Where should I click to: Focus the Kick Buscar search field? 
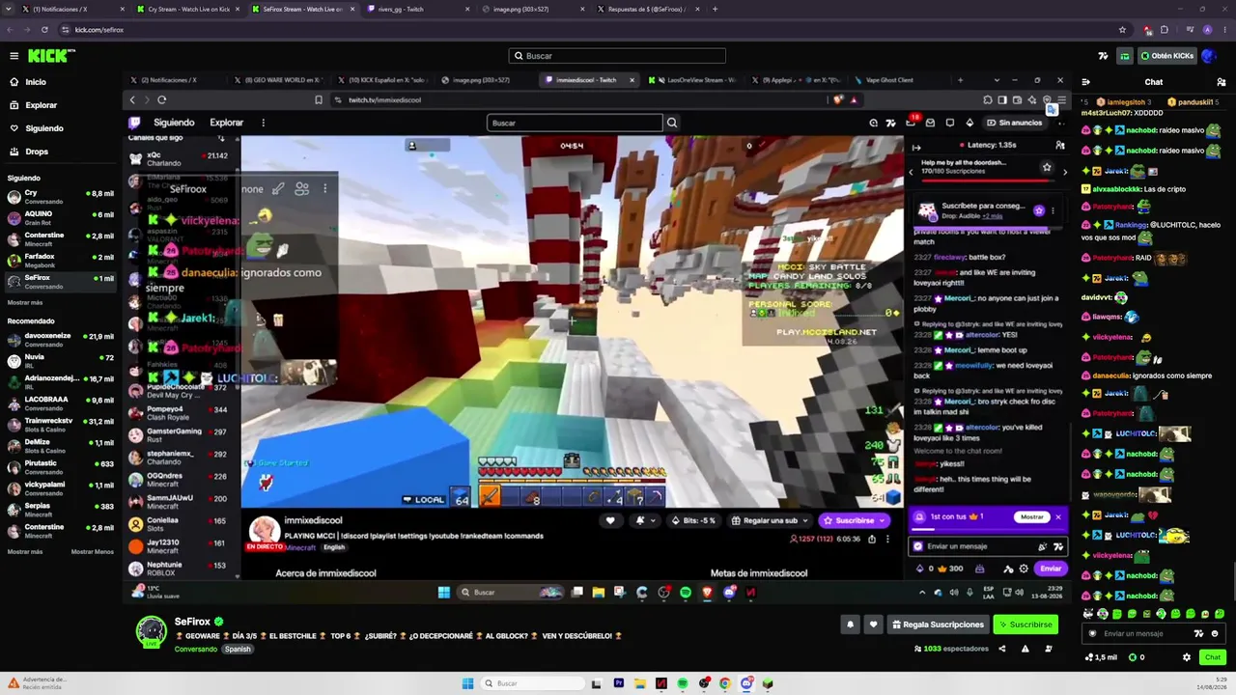point(617,56)
